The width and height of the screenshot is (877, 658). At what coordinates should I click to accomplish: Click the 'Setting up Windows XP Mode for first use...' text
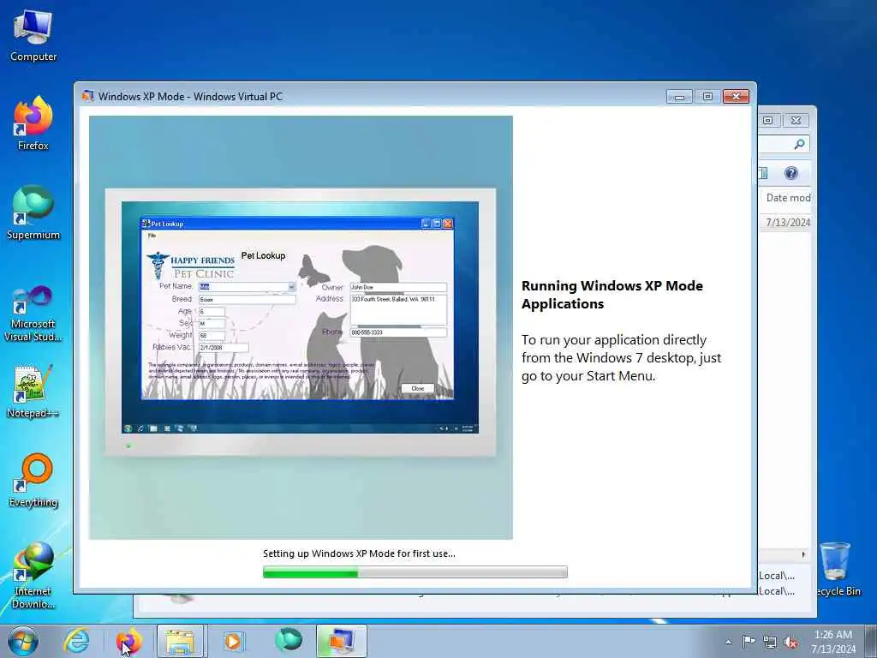pyautogui.click(x=359, y=553)
